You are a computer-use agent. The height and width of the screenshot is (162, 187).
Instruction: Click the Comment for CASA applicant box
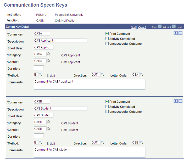point(89,84)
